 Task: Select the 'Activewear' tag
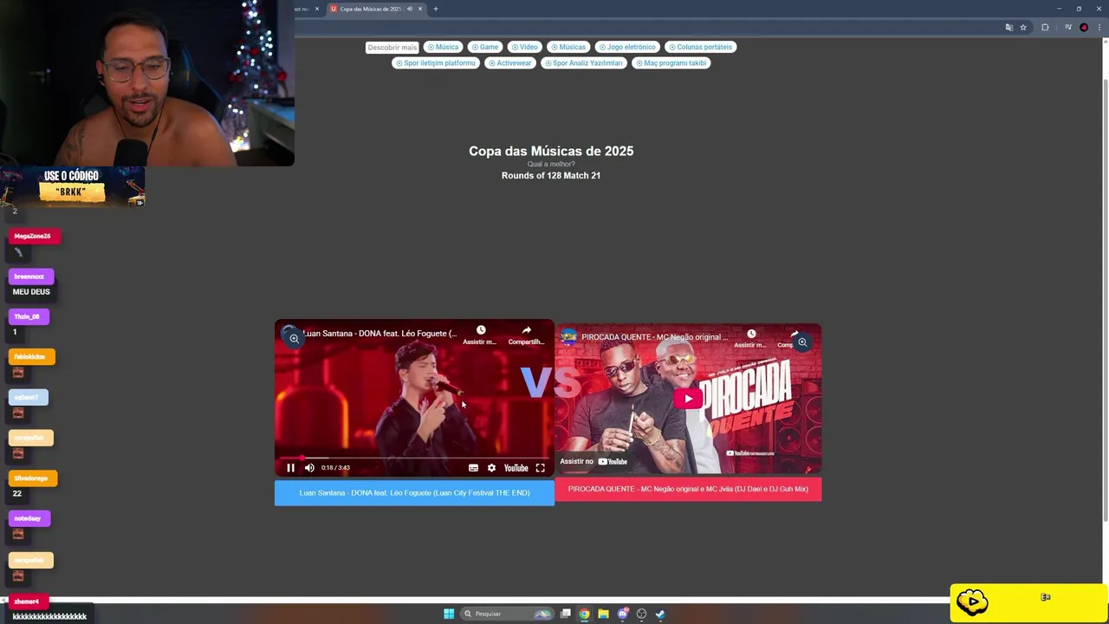509,63
